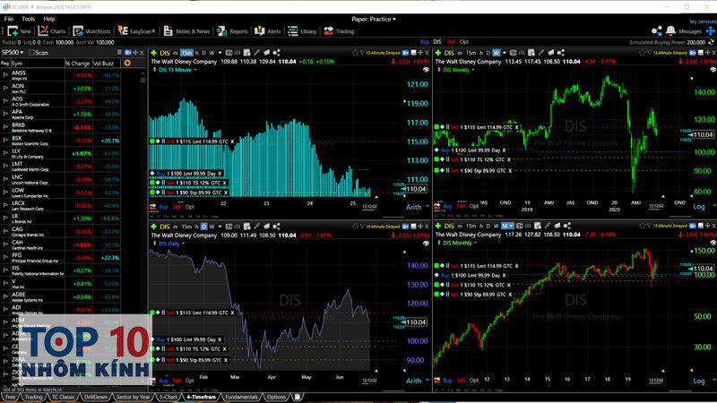Toggle the Scan checkbox in watchlist panel
The image size is (717, 403).
click(x=31, y=53)
